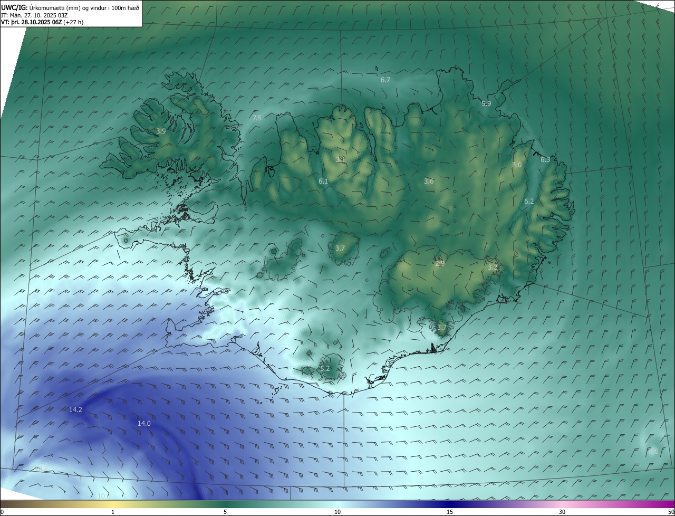Image resolution: width=675 pixels, height=516 pixels.
Task: Select the VT valid time line
Action: click(42, 22)
